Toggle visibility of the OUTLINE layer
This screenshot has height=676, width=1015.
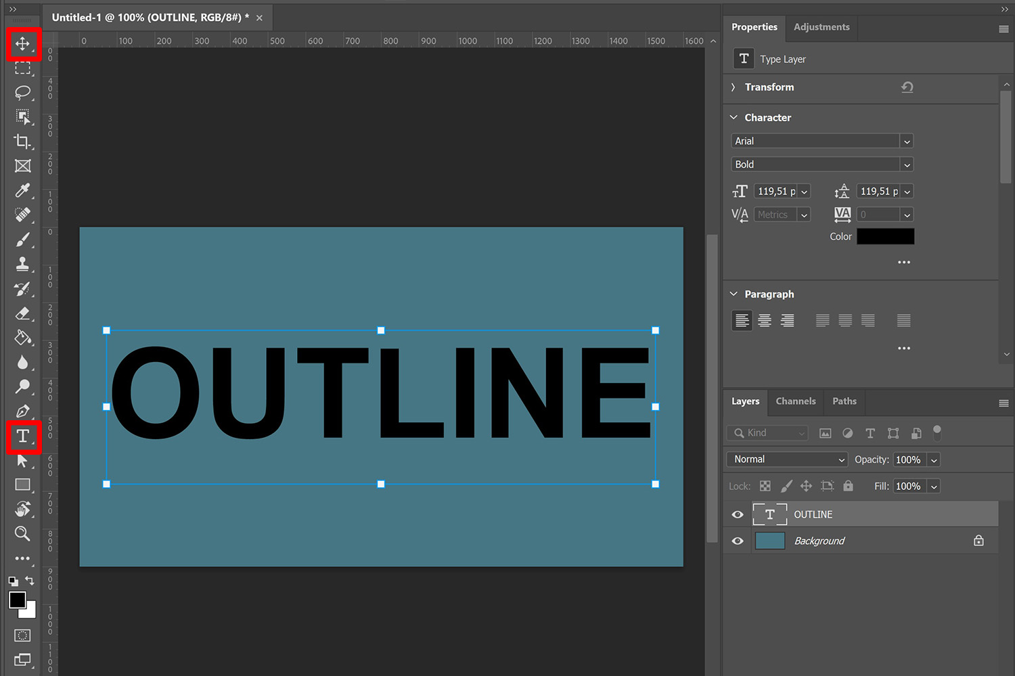pos(737,514)
